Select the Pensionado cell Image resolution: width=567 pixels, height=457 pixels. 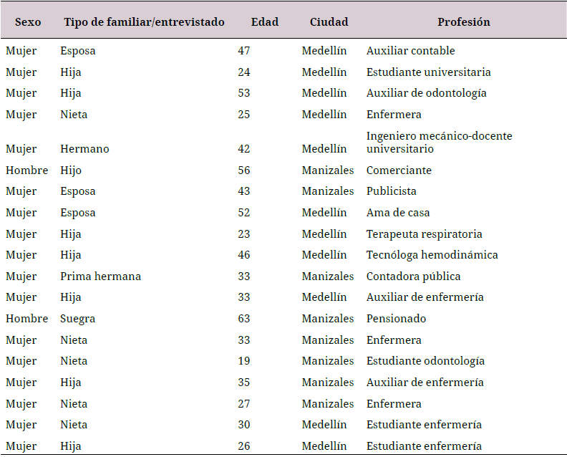(x=396, y=319)
